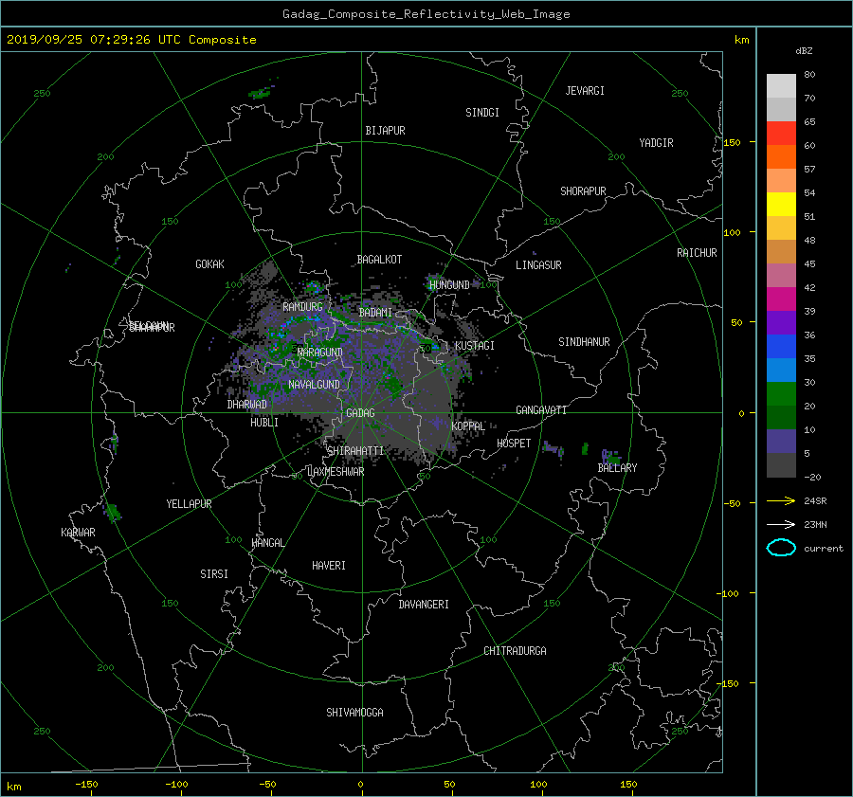
Task: Click the KUSTAGI city label
Action: click(x=475, y=346)
